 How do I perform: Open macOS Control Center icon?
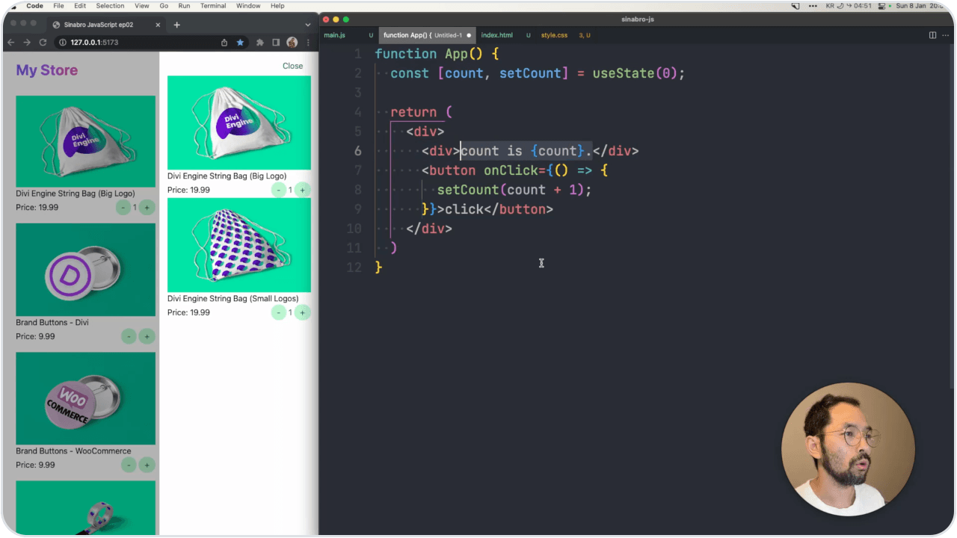[882, 6]
